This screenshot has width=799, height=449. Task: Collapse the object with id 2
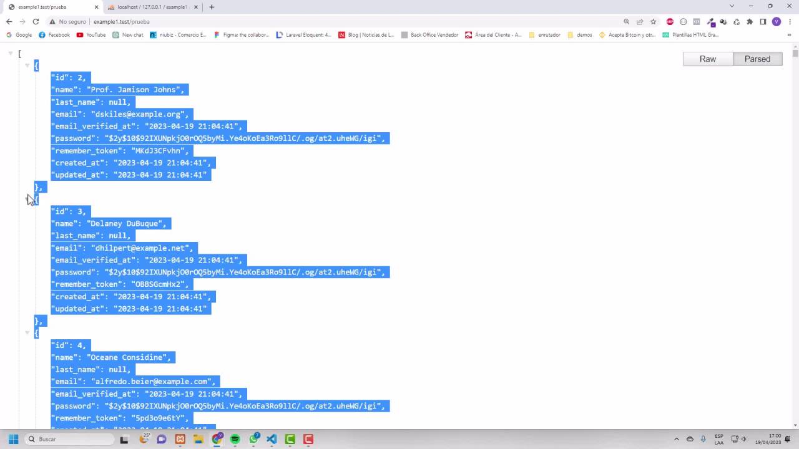[x=27, y=65]
